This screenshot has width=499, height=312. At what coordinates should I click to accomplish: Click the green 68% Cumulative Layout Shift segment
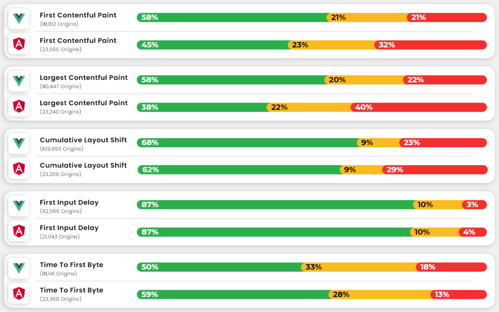248,143
